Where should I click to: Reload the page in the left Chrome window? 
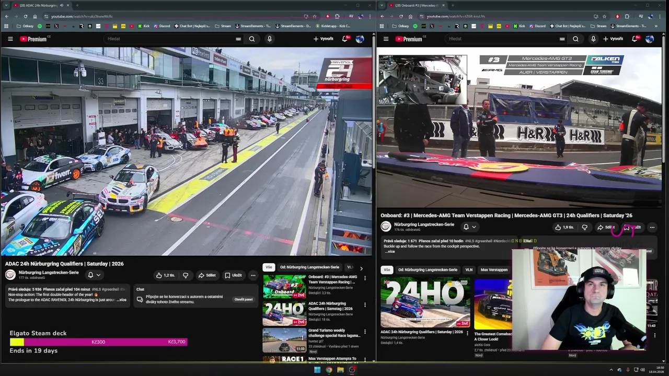pos(25,16)
